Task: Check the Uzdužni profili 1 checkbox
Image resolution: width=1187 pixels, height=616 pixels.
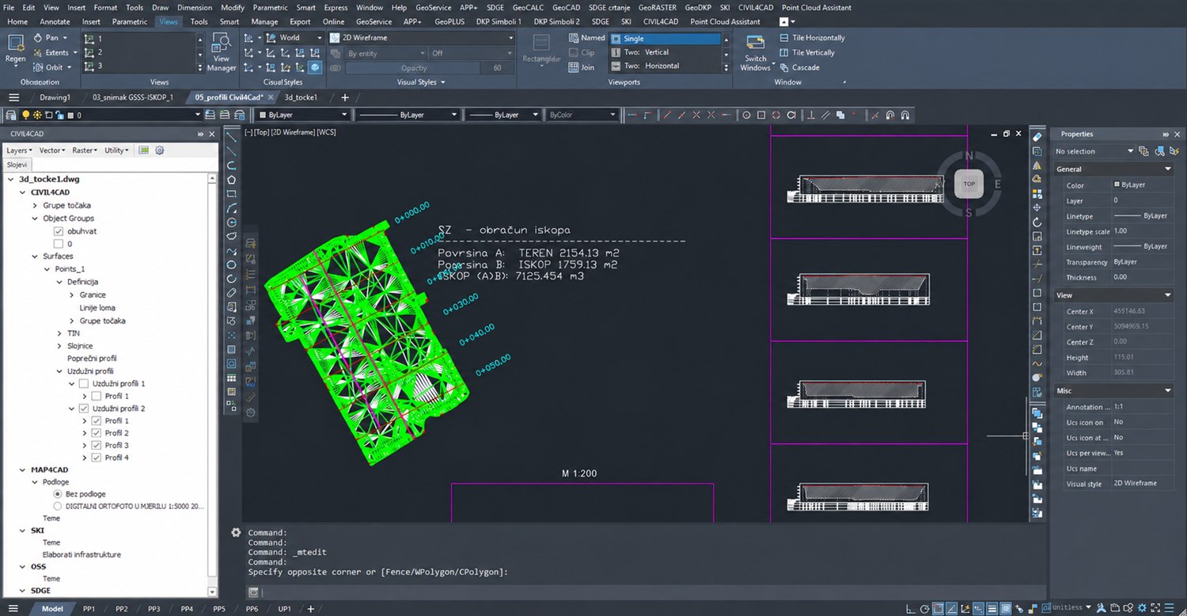Action: [84, 384]
